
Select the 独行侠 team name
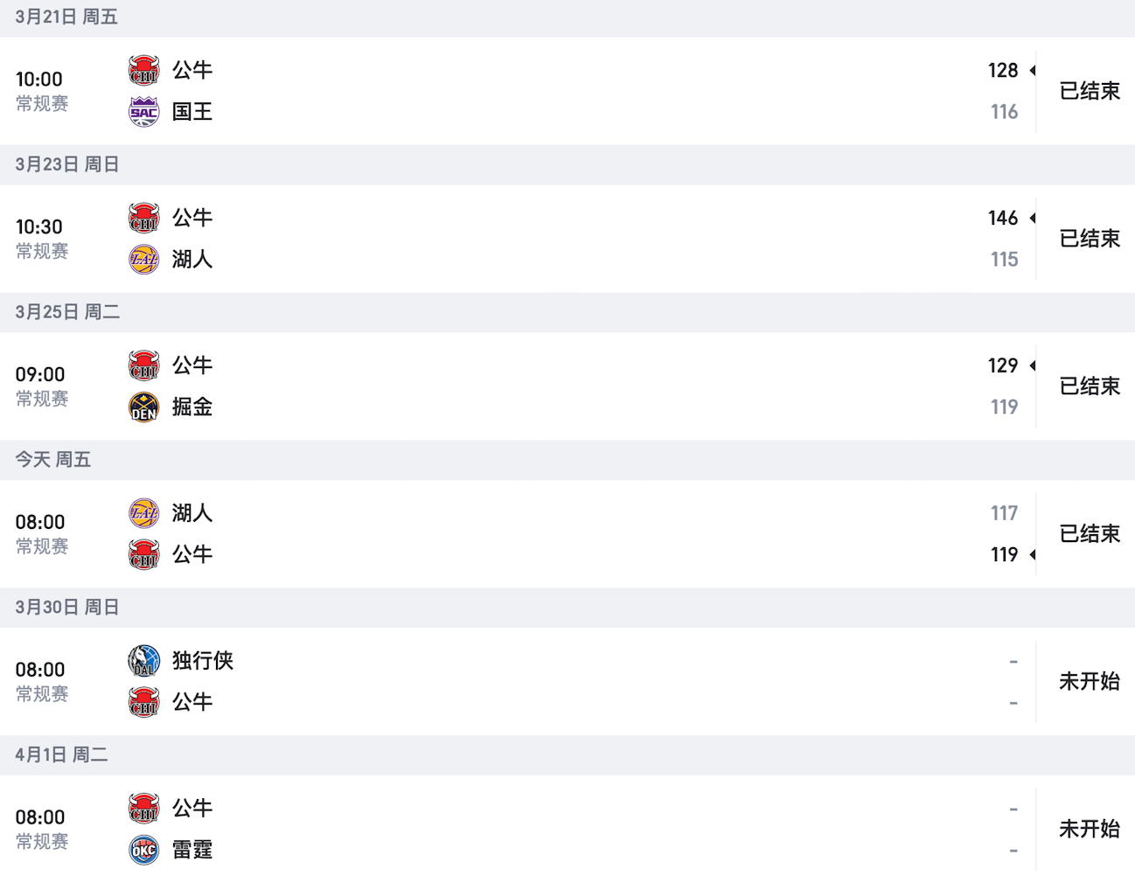click(x=203, y=661)
